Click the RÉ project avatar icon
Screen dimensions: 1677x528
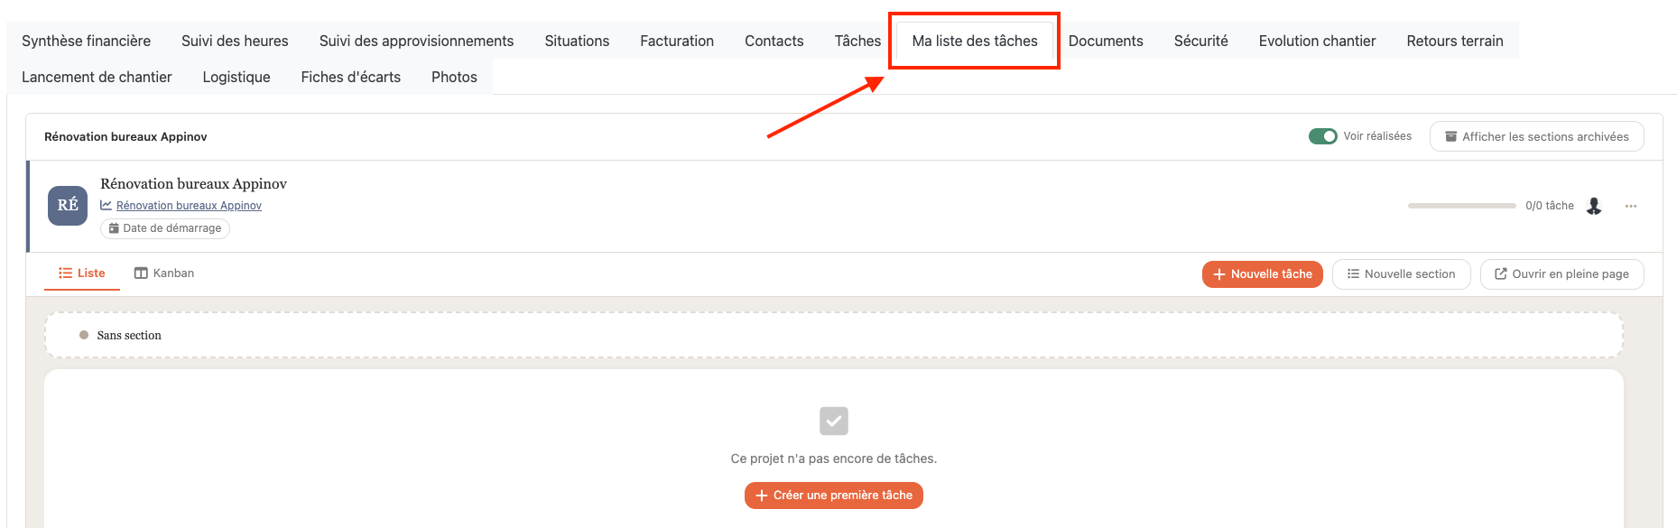coord(68,206)
